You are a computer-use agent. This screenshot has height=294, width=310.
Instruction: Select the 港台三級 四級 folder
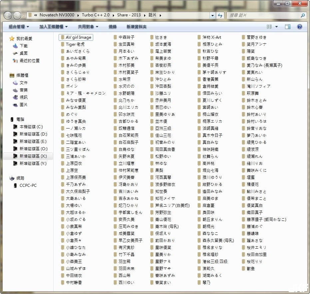coord(212,261)
